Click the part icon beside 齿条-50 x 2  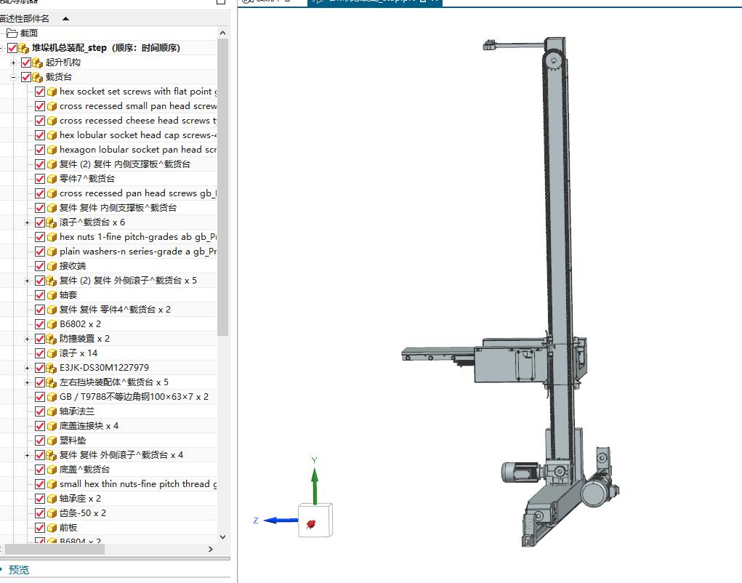coord(52,513)
